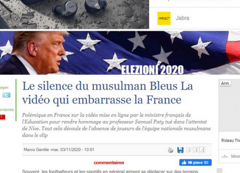This screenshot has width=240, height=173.
Task: Save article using floppy disk icon
Action: point(180,150)
